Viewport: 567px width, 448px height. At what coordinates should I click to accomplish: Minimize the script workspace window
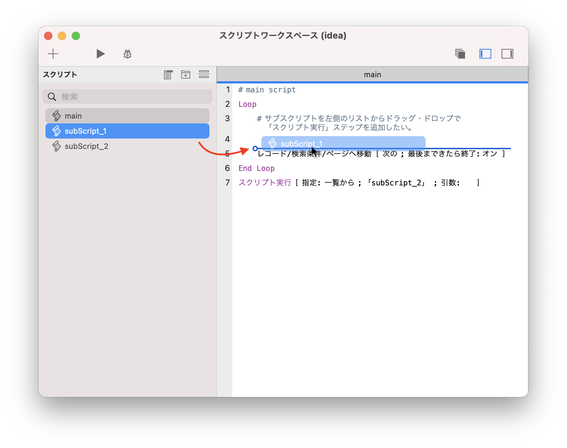point(62,36)
